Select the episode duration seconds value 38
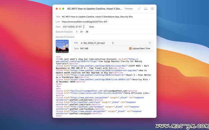This screenshot has width=209, height=130. [x=87, y=32]
